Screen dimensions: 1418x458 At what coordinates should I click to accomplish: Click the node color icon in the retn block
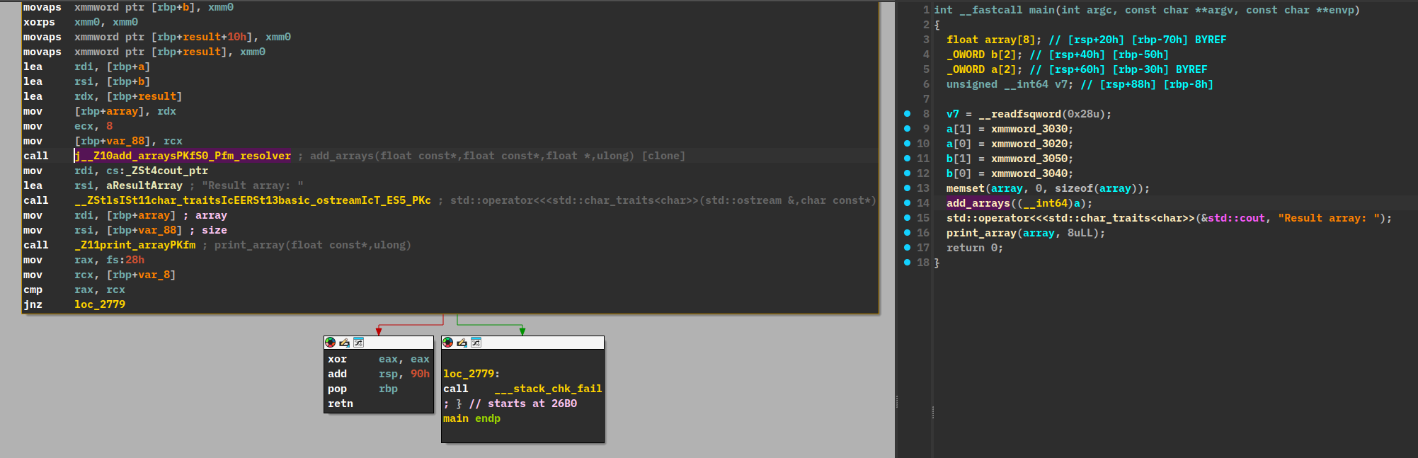(x=330, y=343)
